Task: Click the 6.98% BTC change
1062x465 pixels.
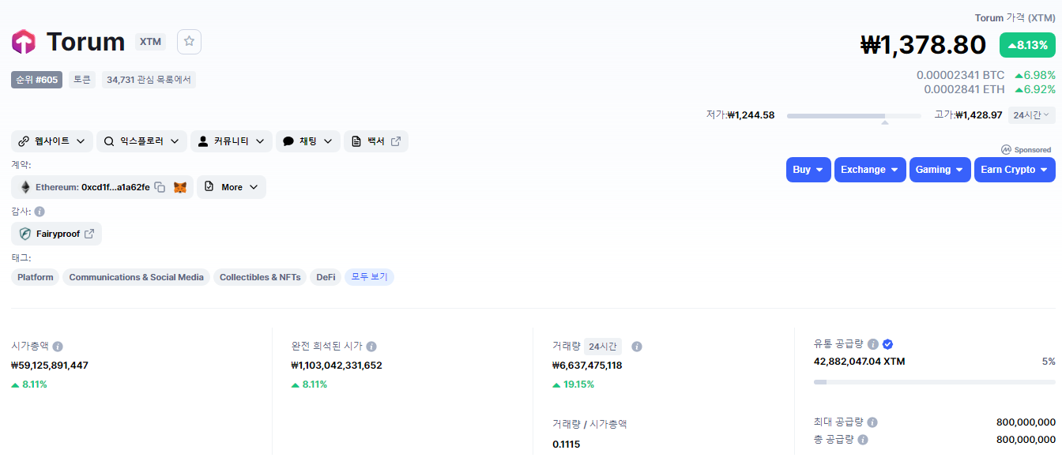Action: point(1035,75)
